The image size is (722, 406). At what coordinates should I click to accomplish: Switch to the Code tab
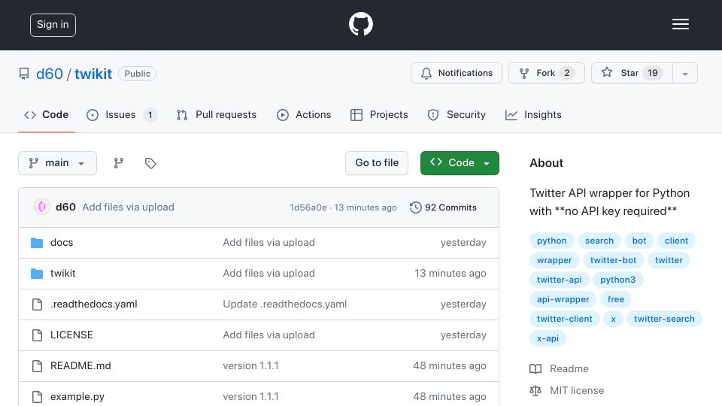coord(46,114)
